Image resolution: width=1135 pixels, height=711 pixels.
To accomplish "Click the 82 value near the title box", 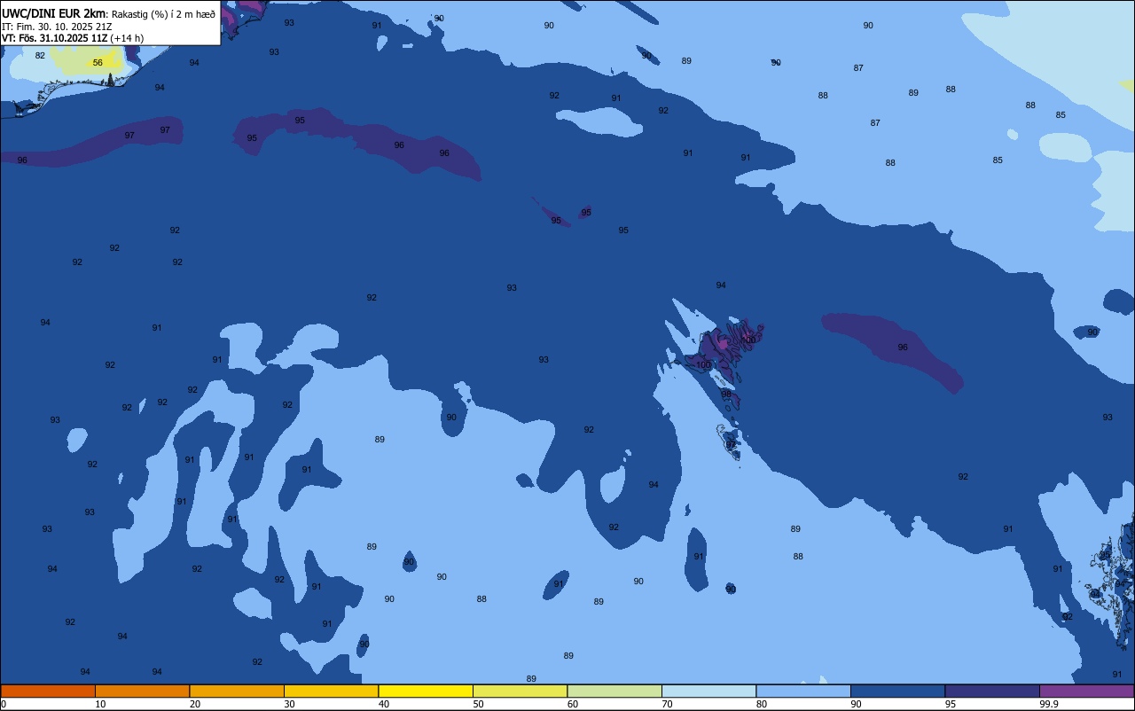I will coord(40,56).
